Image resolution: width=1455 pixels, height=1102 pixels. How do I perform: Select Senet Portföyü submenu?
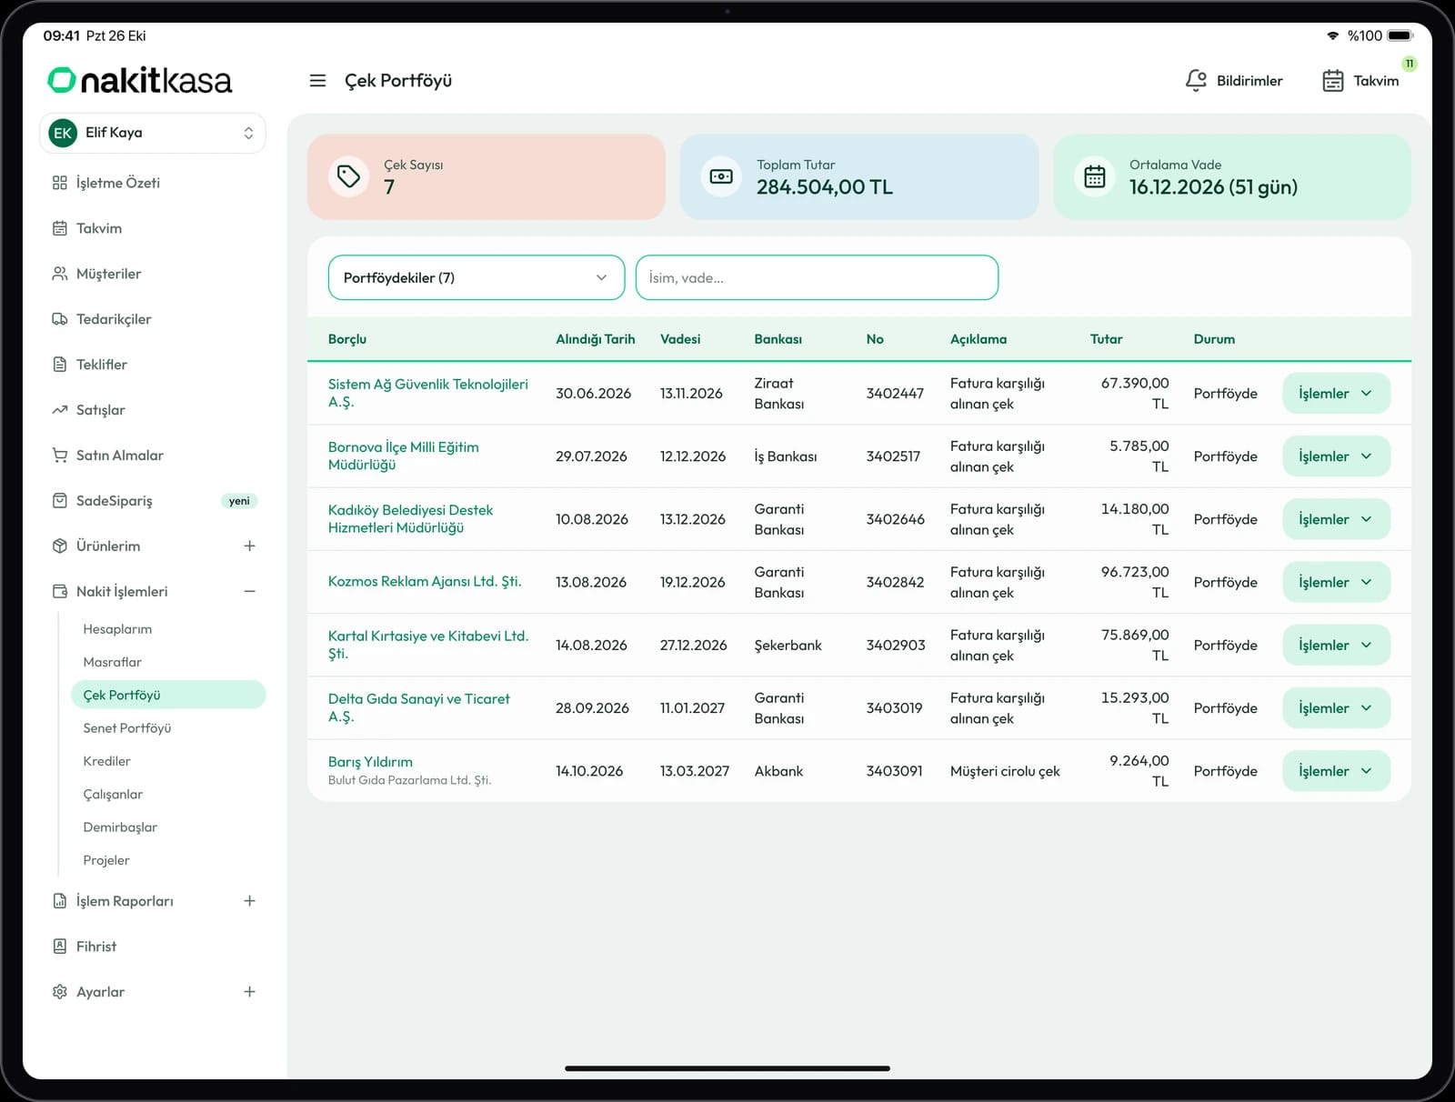(x=127, y=728)
